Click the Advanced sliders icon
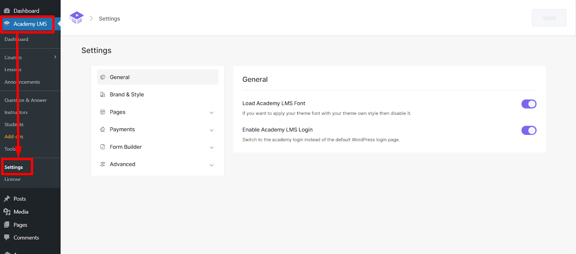Viewport: 576px width, 254px height. [103, 164]
